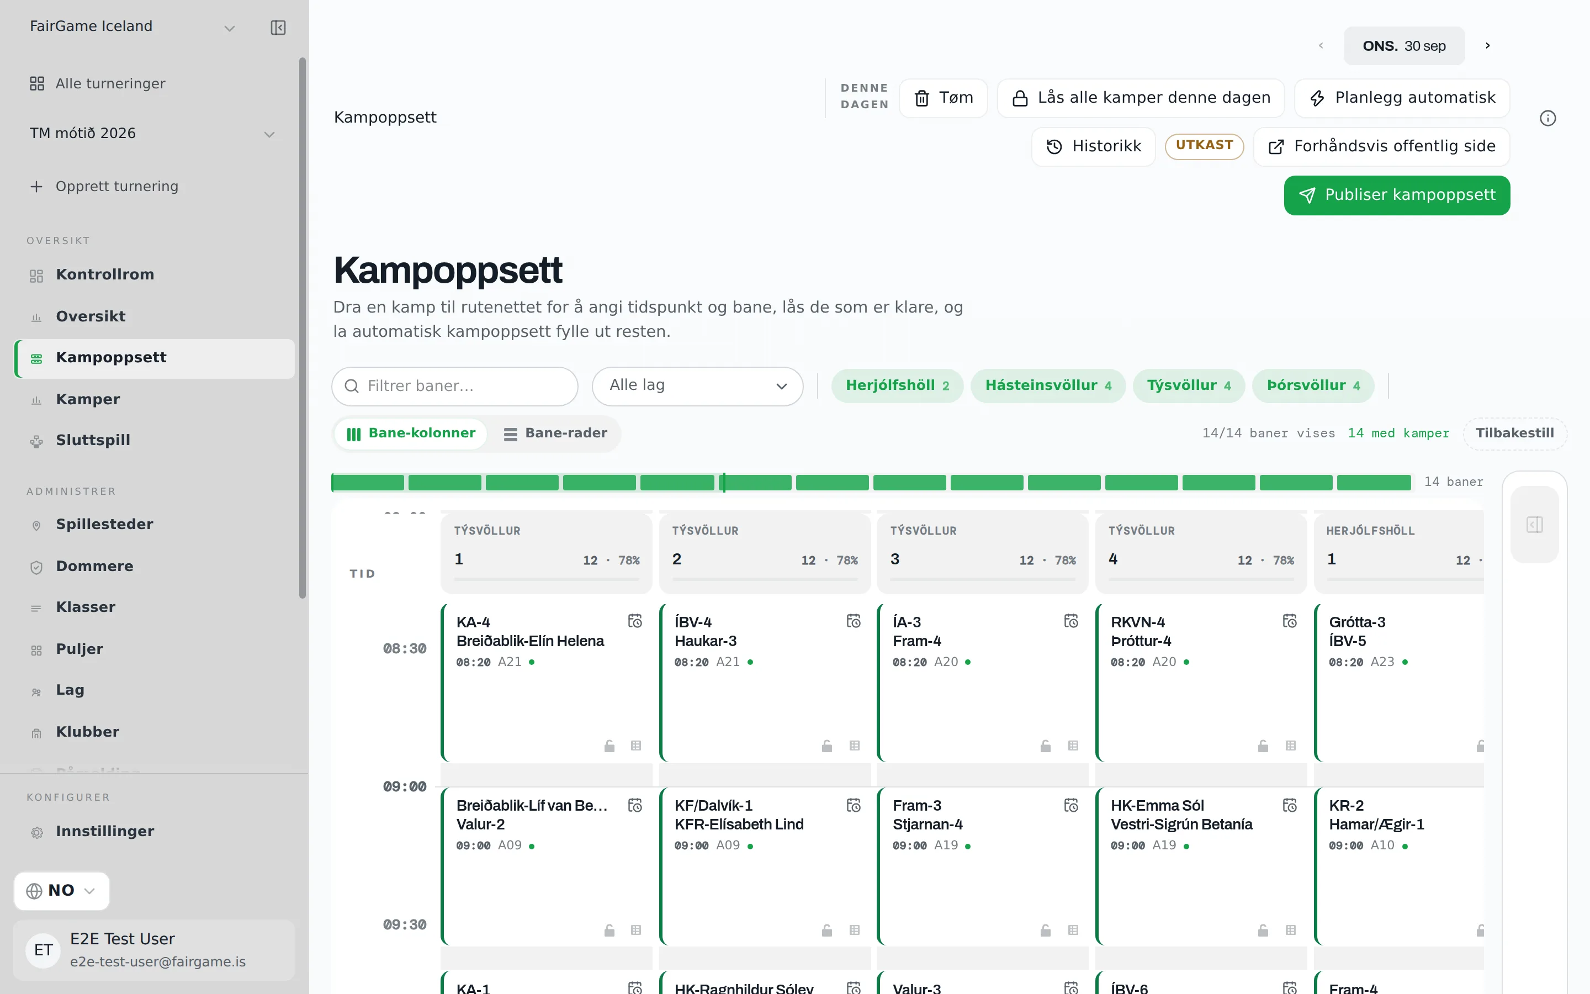Viewport: 1590px width, 994px height.
Task: Click the grid icon on ÍBV-4 Haukar-3 card
Action: point(854,745)
